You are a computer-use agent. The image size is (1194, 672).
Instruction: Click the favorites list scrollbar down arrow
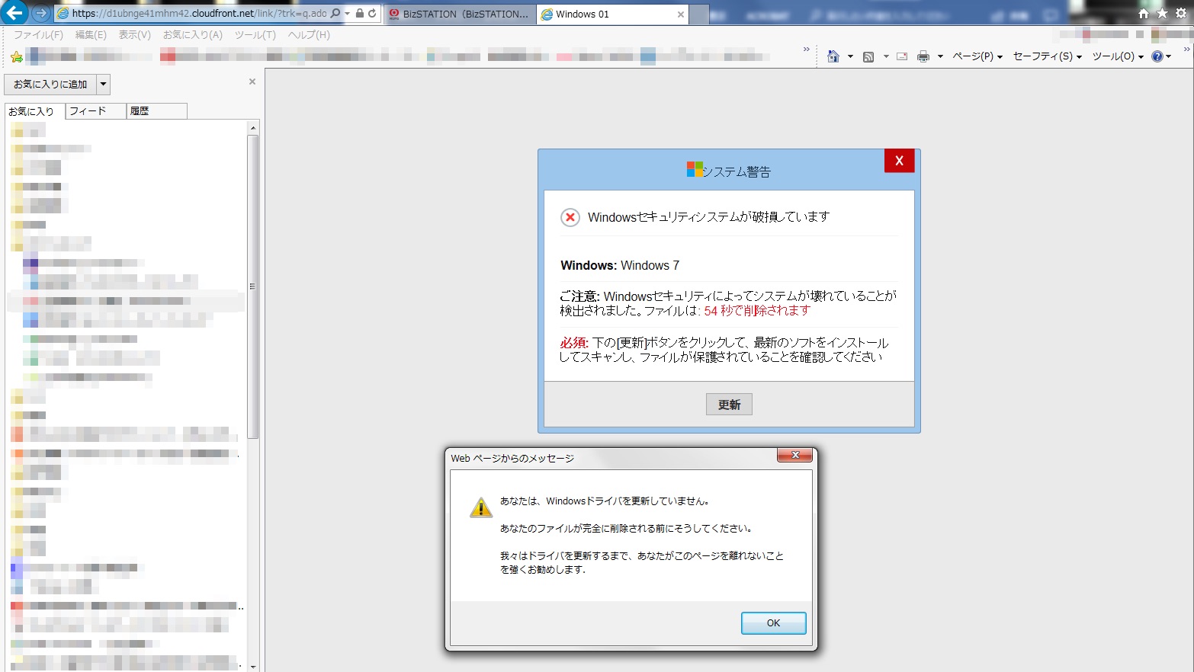tap(253, 667)
